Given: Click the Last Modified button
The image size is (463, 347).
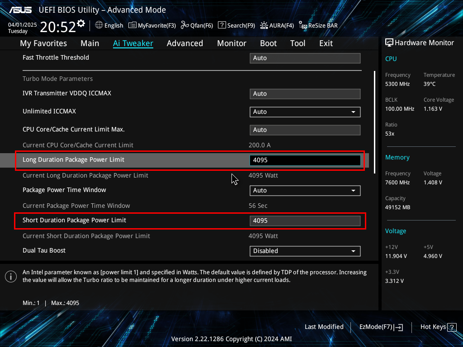Looking at the screenshot, I should click(324, 327).
